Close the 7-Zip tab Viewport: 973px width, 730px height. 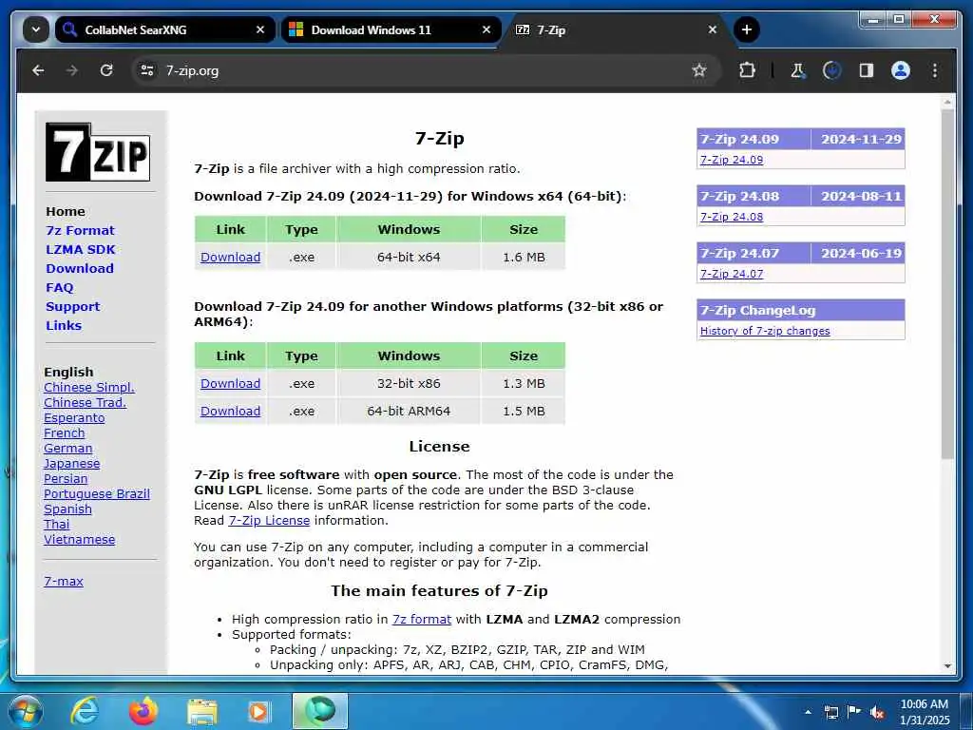coord(713,29)
